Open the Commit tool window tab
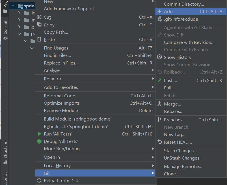Screen dimensions: 227x185 [5, 31]
